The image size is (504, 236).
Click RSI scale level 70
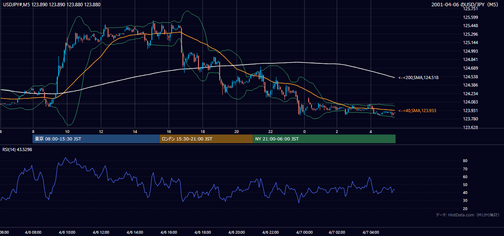point(465,169)
